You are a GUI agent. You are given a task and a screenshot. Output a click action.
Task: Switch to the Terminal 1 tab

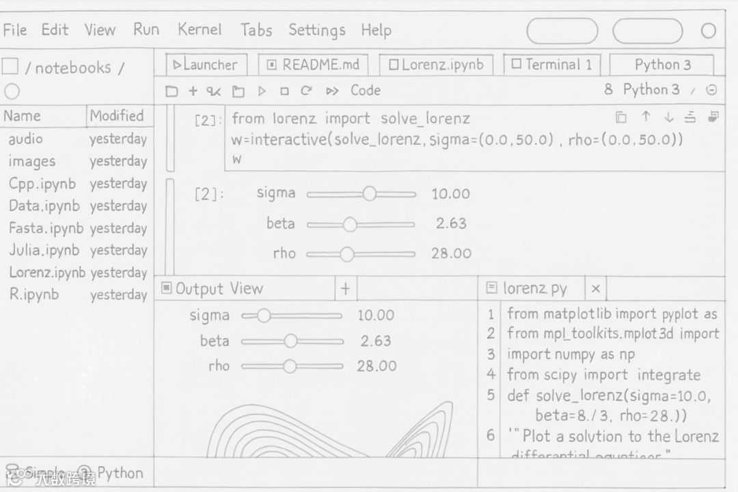point(551,64)
